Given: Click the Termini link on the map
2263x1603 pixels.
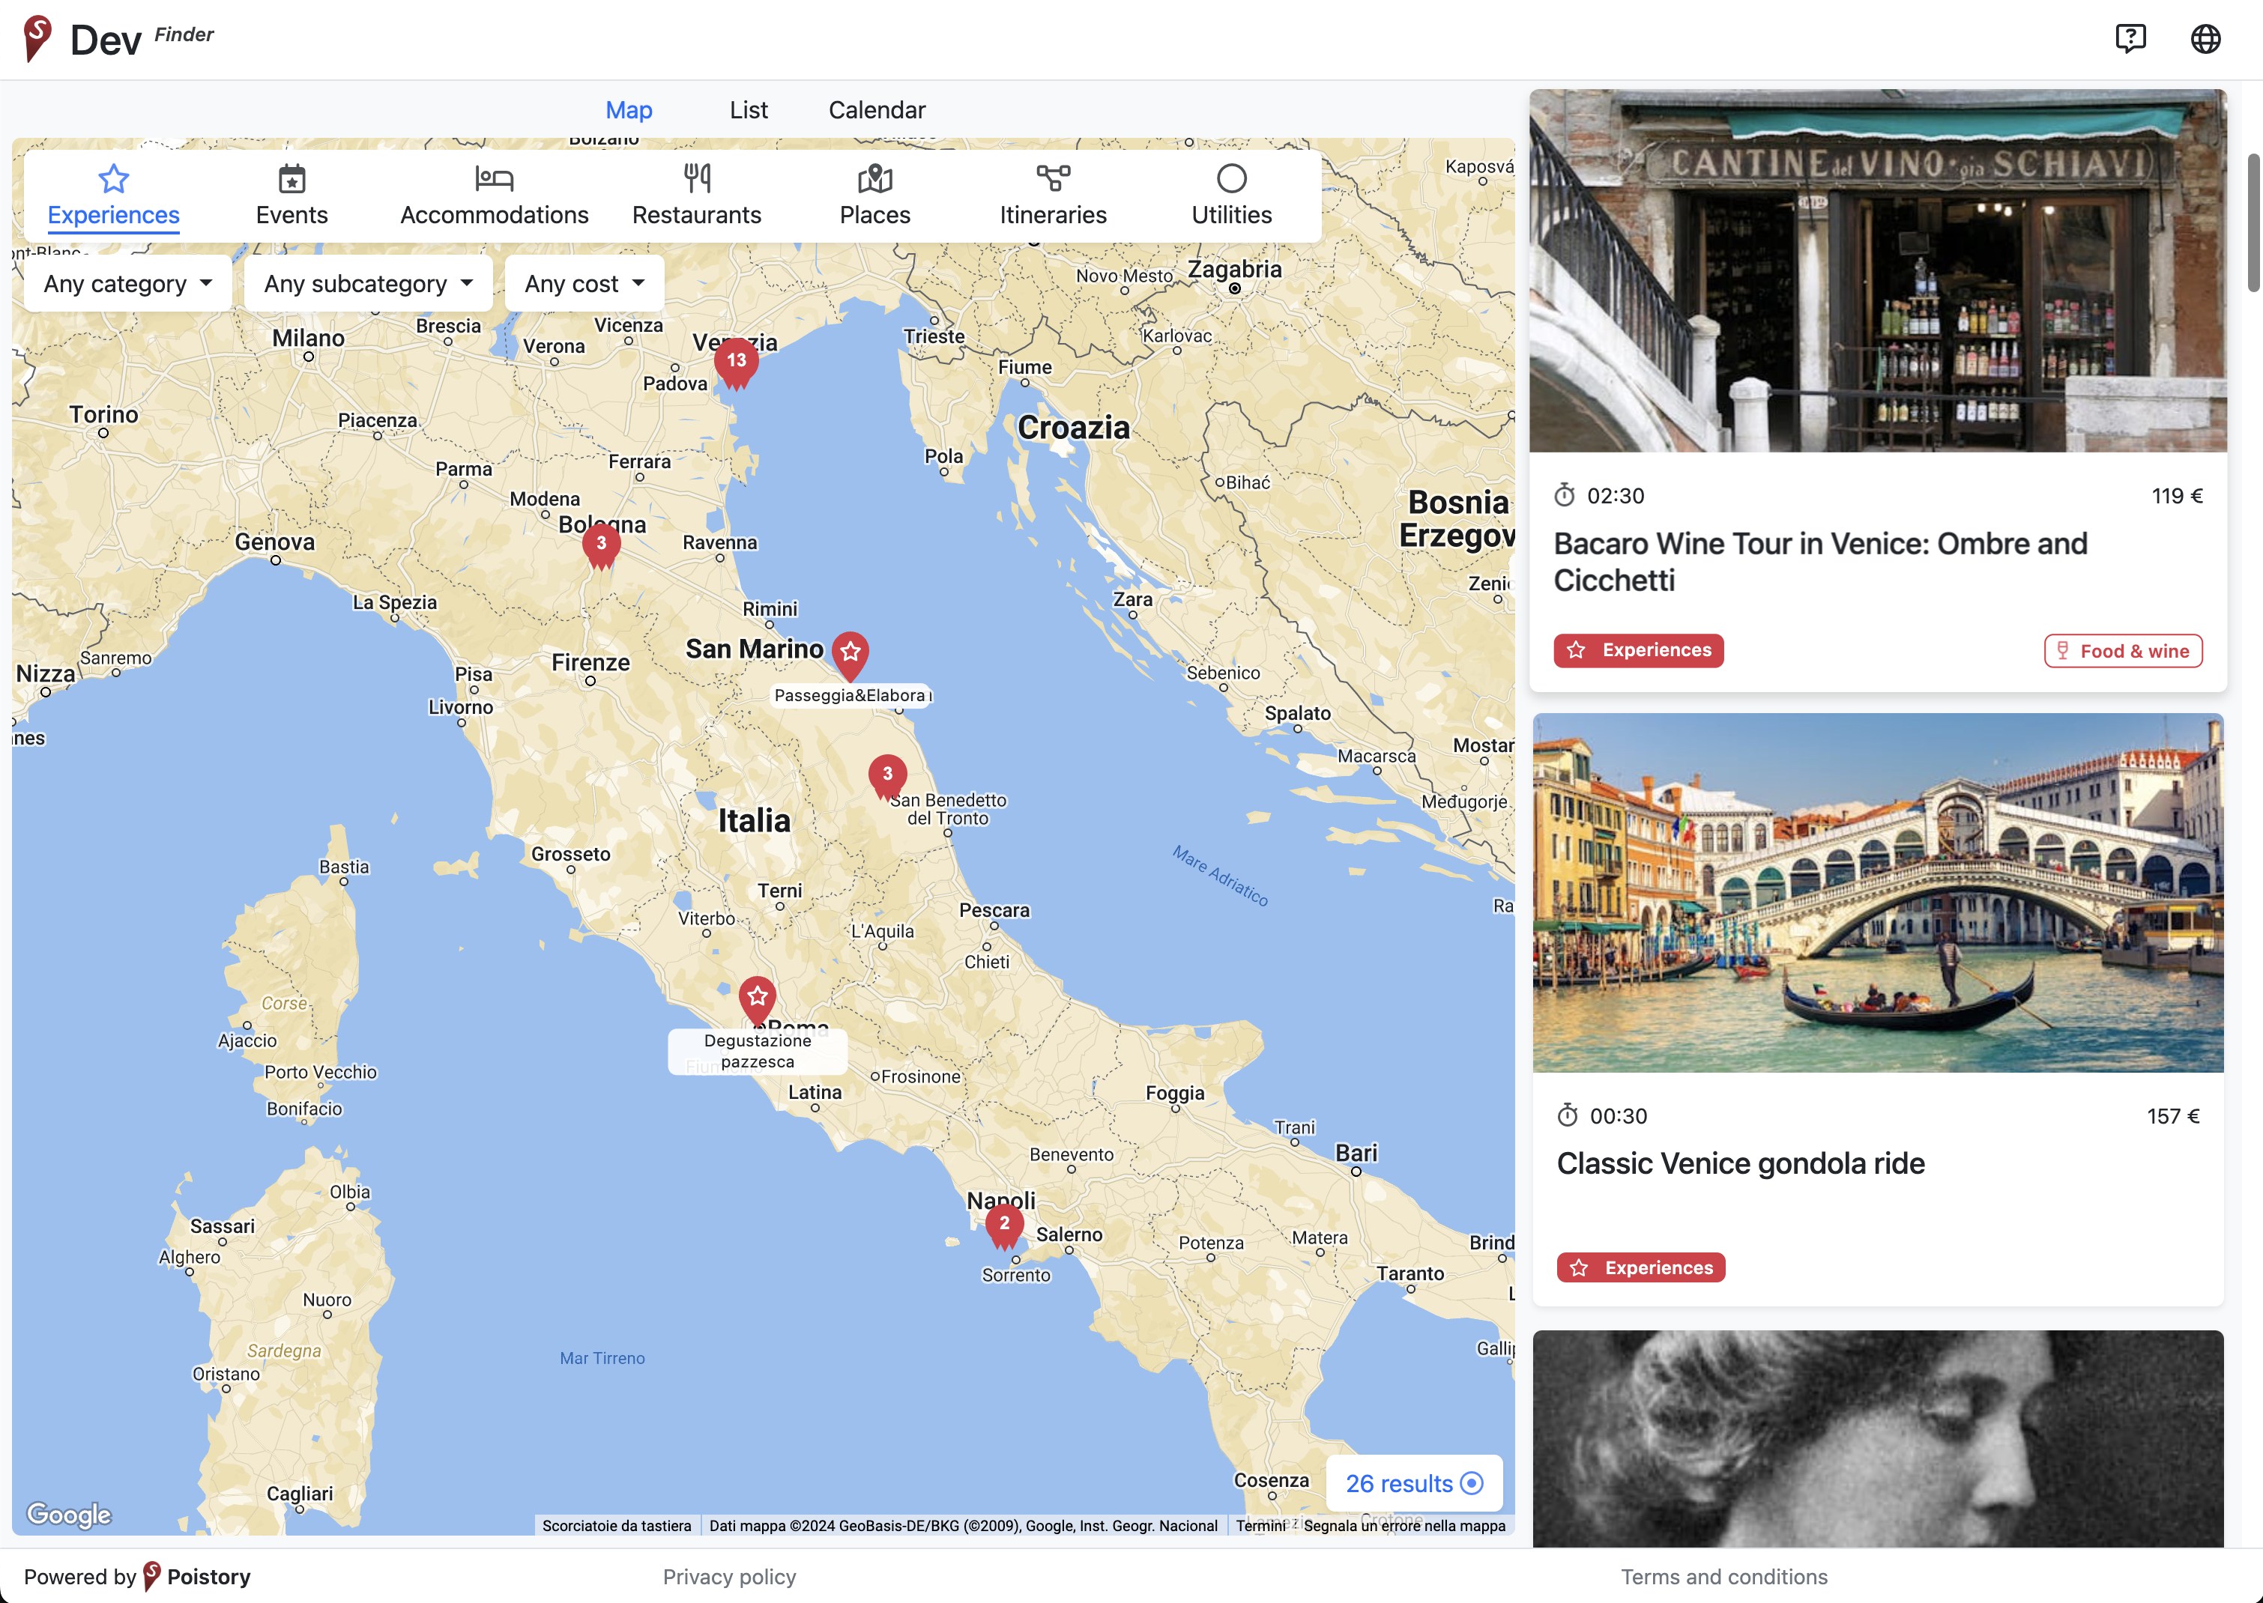Looking at the screenshot, I should click(1261, 1526).
